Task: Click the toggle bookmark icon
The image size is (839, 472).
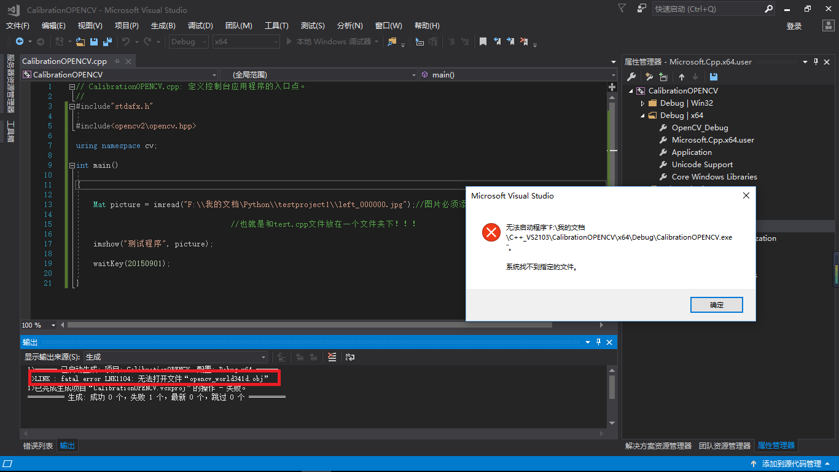Action: 483,41
